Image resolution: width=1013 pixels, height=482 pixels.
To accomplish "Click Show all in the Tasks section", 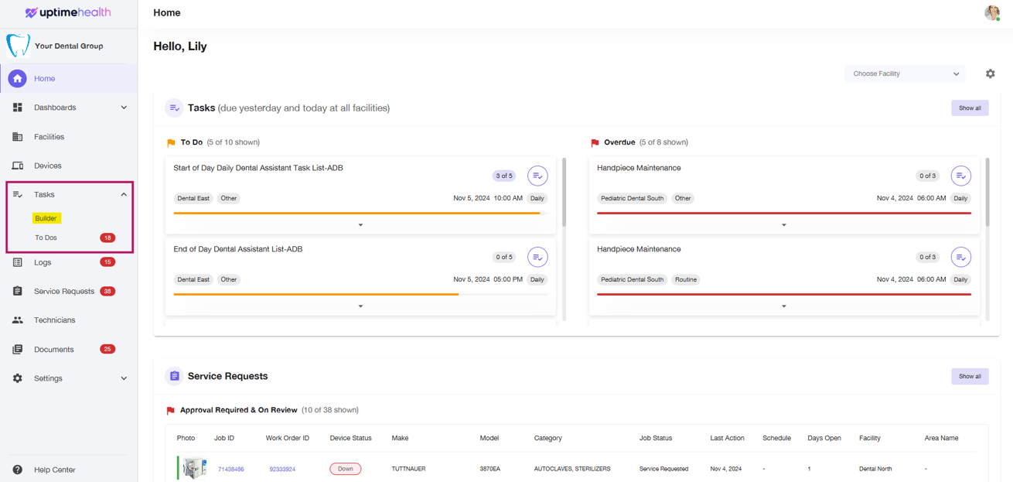I will click(x=970, y=108).
